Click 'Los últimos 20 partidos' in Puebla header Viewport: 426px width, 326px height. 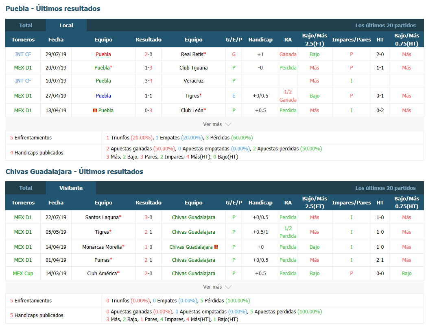click(386, 25)
